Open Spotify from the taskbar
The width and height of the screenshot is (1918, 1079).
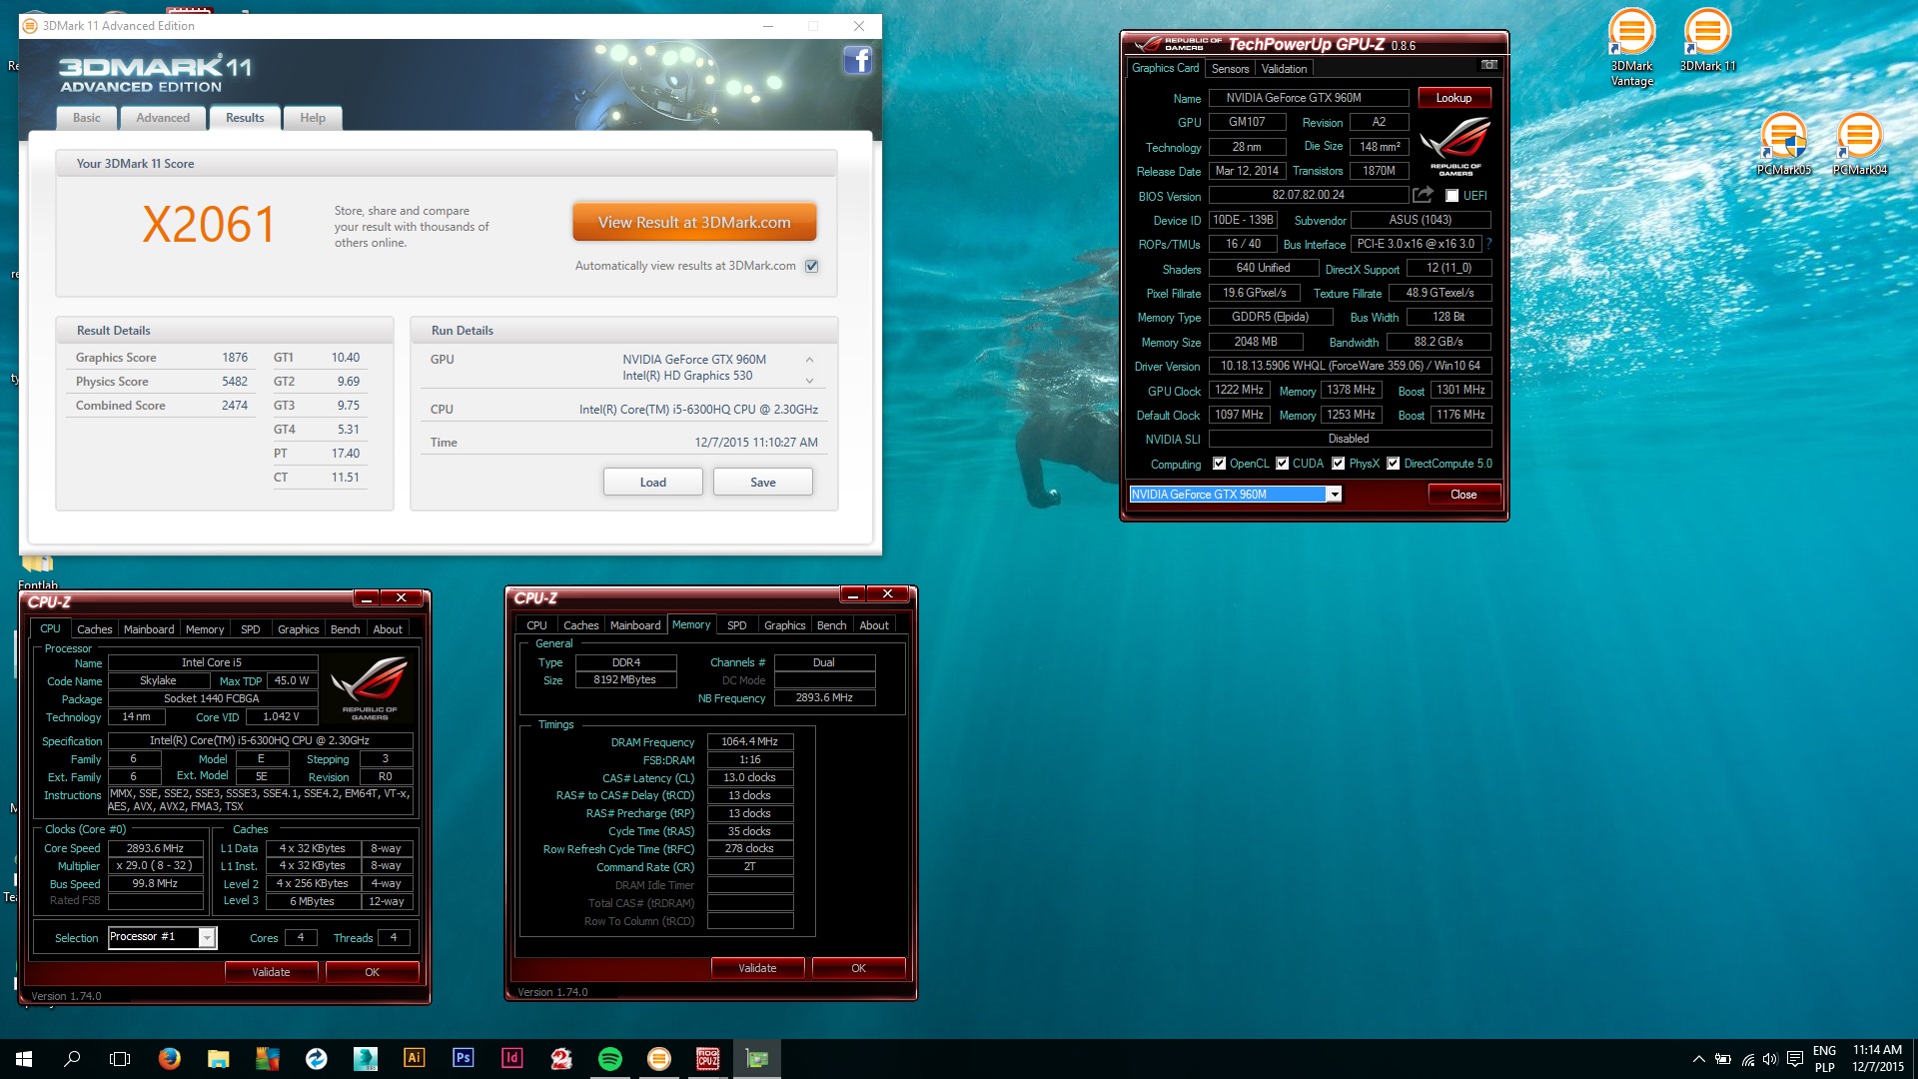click(609, 1058)
